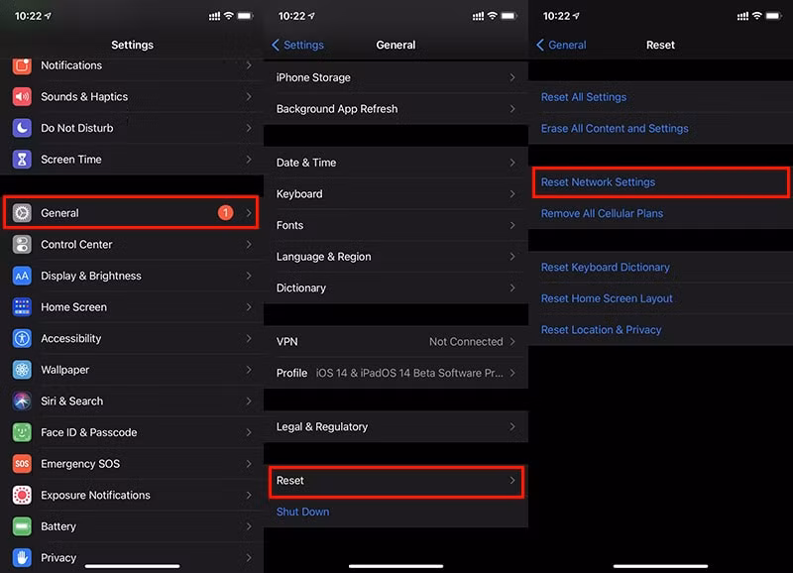Image resolution: width=793 pixels, height=573 pixels.
Task: Tap the Battery green icon
Action: point(22,526)
